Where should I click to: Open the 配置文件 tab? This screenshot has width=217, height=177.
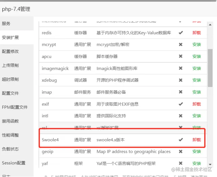tap(10, 93)
